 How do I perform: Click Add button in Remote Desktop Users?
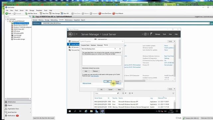tap(86, 71)
